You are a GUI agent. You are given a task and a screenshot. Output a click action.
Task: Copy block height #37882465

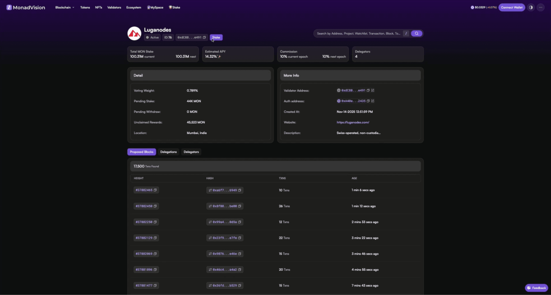pos(155,190)
